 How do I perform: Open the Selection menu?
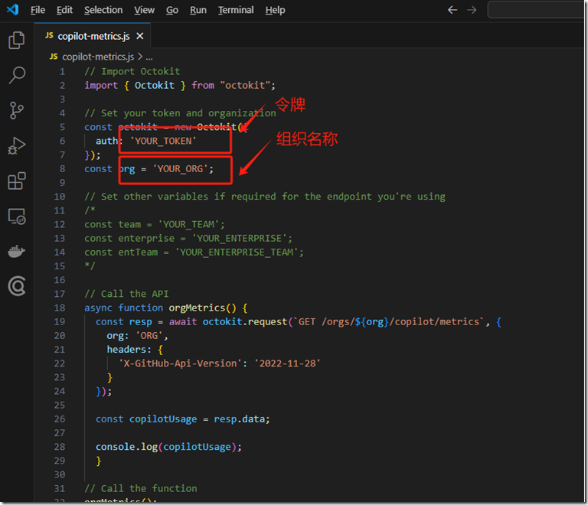coord(103,10)
